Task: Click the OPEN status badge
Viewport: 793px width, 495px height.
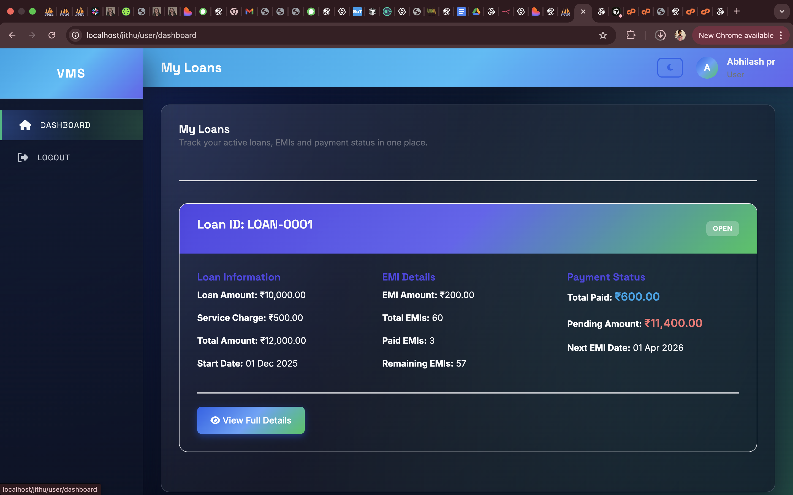Action: (722, 229)
